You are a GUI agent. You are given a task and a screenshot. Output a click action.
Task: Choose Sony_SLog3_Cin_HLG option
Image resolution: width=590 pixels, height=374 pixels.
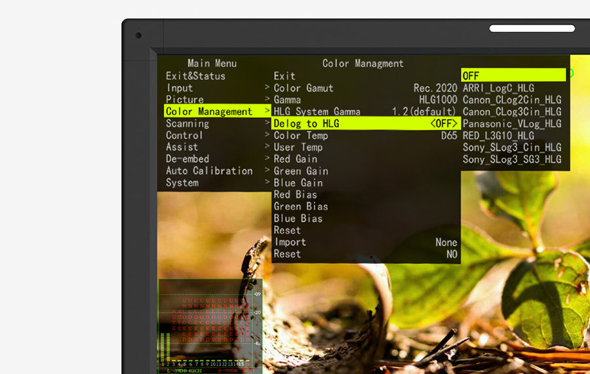(512, 147)
